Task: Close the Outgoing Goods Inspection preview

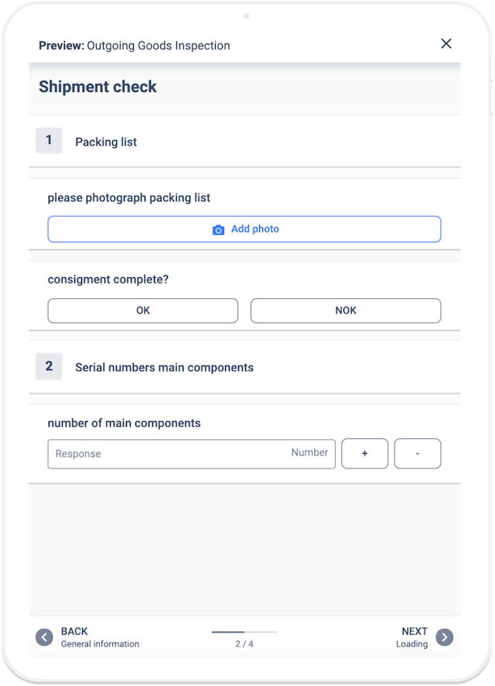Action: click(x=446, y=44)
